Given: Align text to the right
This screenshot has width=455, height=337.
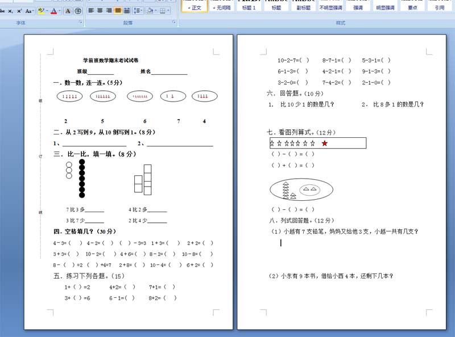Looking at the screenshot, I should 109,11.
